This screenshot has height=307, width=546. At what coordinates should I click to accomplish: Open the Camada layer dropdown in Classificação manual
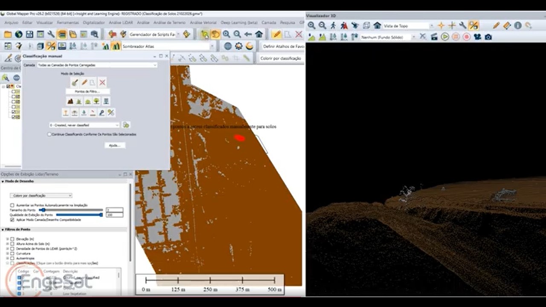97,65
